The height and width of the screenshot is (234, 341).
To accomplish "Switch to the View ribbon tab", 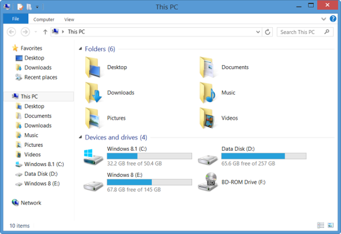I will click(x=69, y=20).
